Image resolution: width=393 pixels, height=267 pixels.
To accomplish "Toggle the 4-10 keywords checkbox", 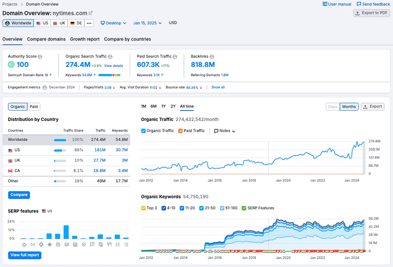I will click(x=164, y=208).
